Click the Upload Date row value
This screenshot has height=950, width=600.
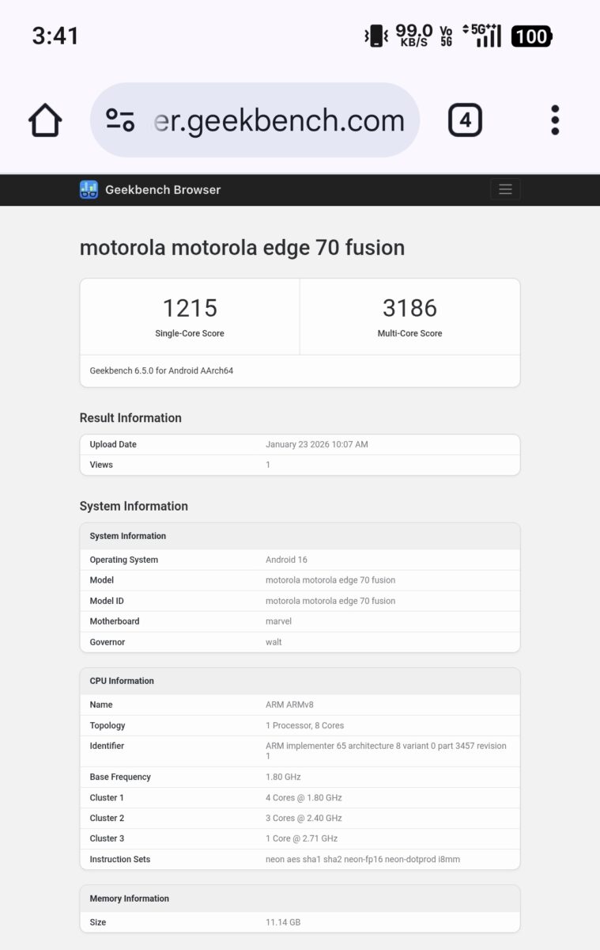316,445
